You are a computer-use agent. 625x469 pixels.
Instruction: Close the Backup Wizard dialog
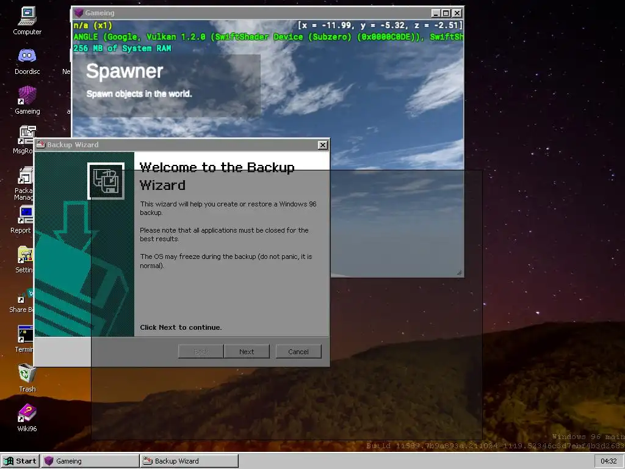(323, 145)
